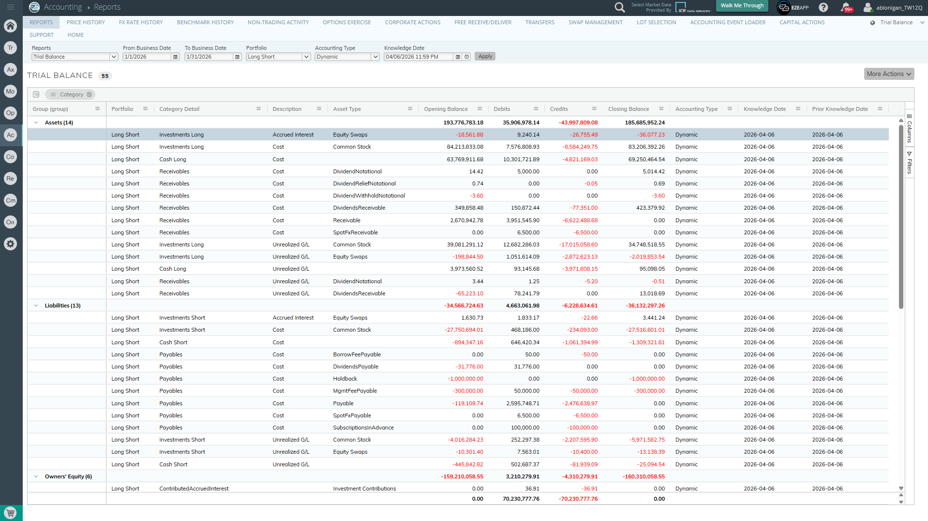Open the Debits column menu icon

coord(536,109)
